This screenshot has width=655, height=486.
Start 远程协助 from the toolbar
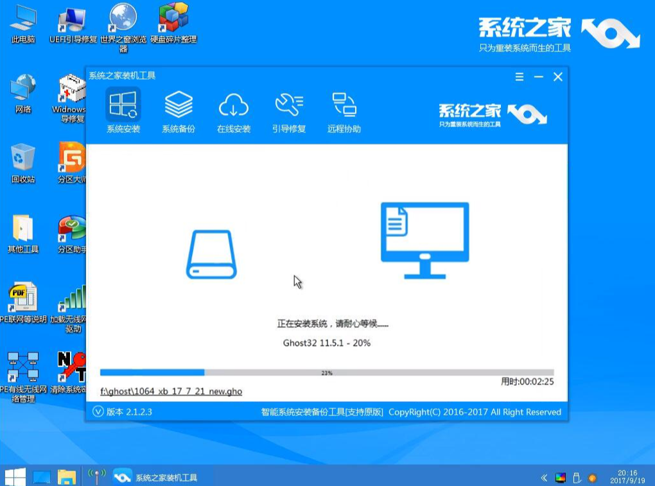[x=344, y=109]
